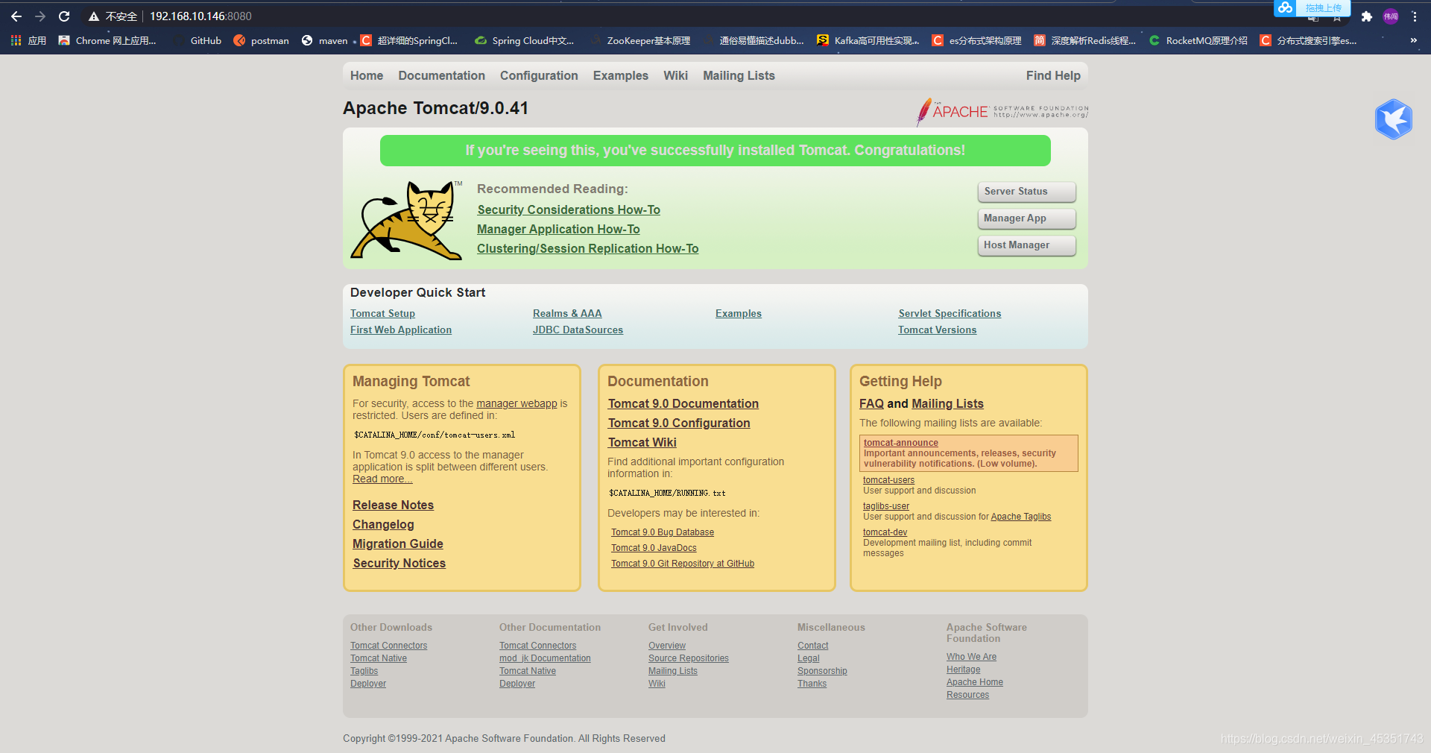
Task: Click the Host Manager button
Action: pos(1027,245)
